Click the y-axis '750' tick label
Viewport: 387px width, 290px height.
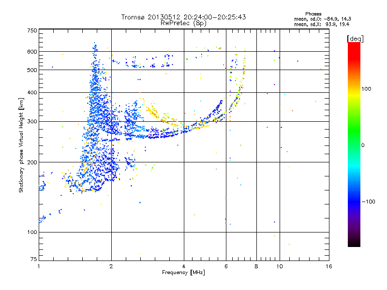[32, 30]
